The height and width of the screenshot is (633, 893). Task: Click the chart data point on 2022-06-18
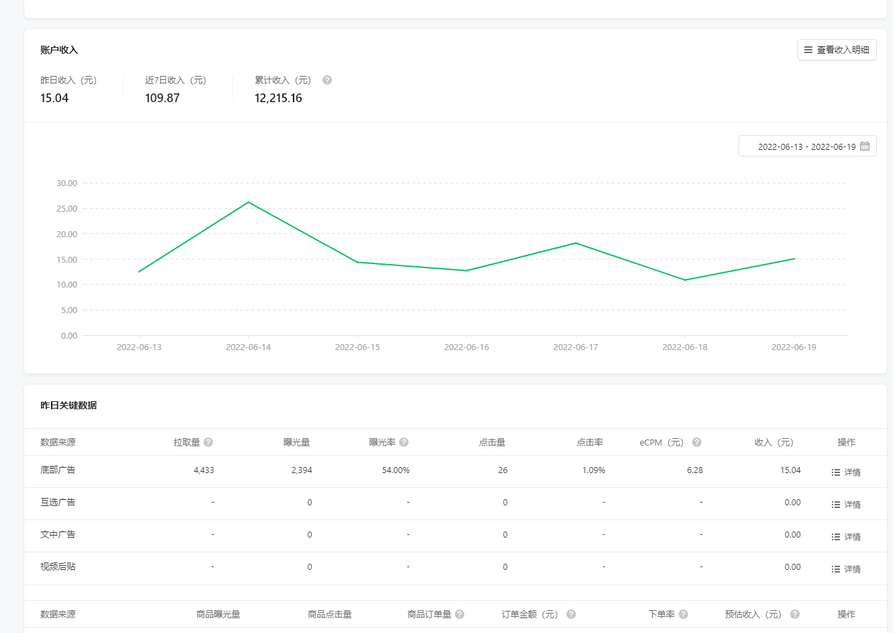(685, 280)
